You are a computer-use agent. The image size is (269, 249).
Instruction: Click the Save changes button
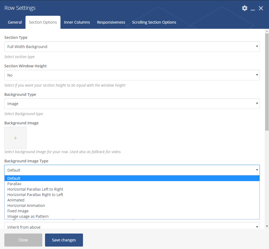(64, 240)
